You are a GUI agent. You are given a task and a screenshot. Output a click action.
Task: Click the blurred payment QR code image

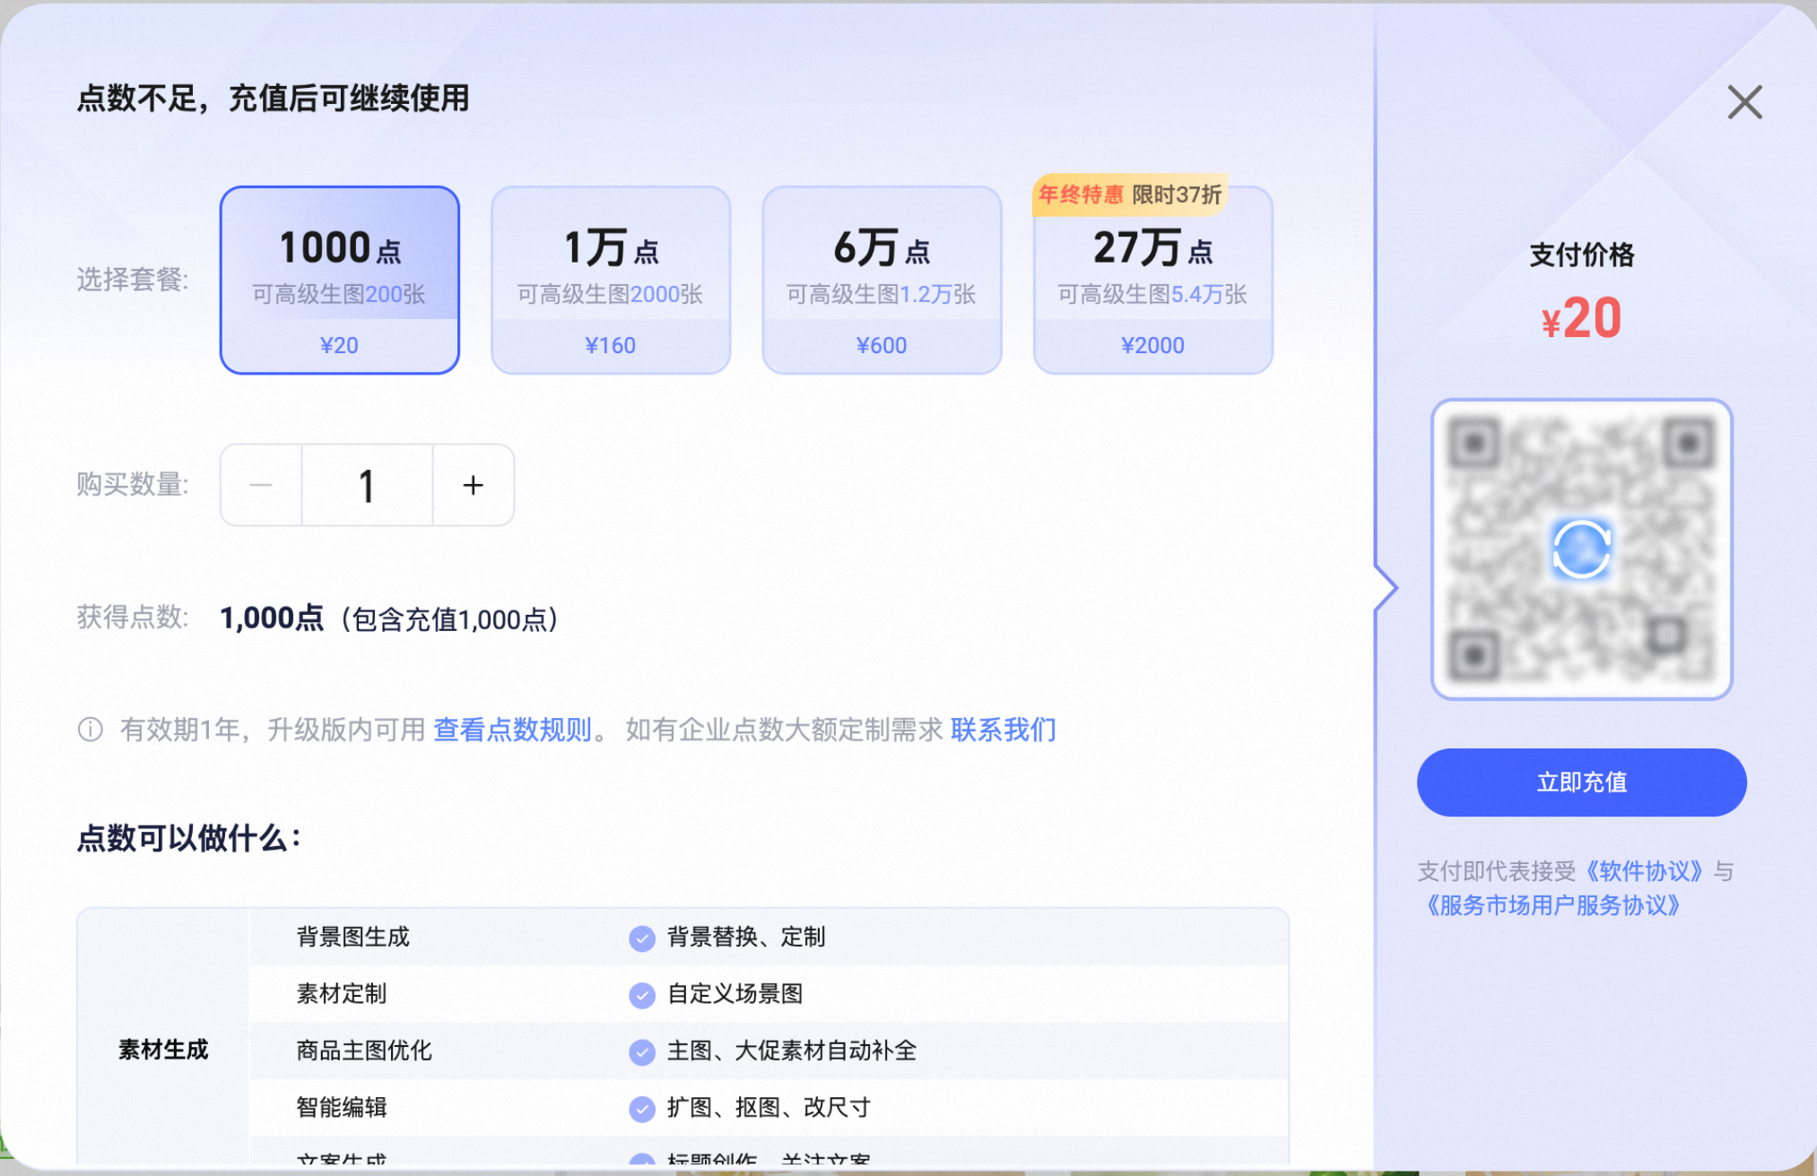coord(1581,549)
